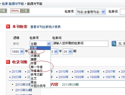
Task: Click the 请输入您所需的检索词 input field
Action: pos(80,44)
